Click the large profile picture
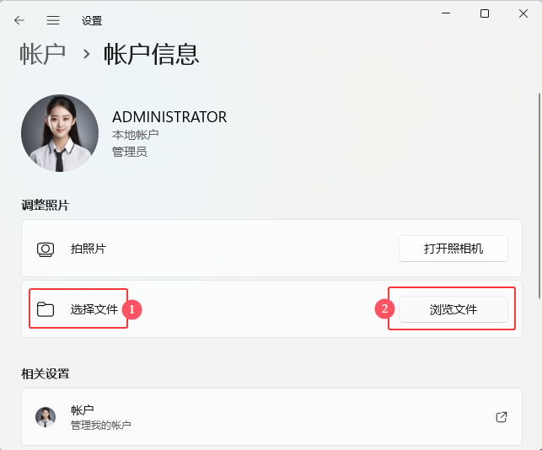 [x=60, y=133]
